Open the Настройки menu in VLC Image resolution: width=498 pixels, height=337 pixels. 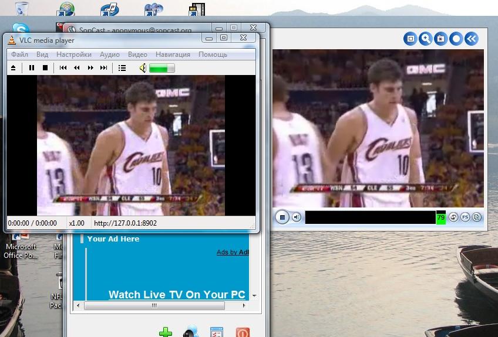click(x=74, y=55)
